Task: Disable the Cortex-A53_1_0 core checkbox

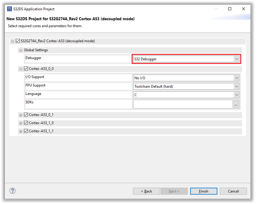Action: pyautogui.click(x=26, y=123)
